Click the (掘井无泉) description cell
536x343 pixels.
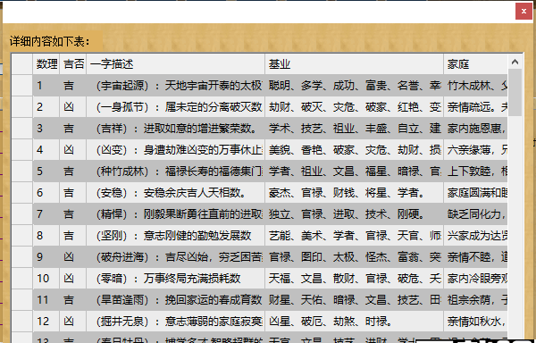[x=176, y=322]
